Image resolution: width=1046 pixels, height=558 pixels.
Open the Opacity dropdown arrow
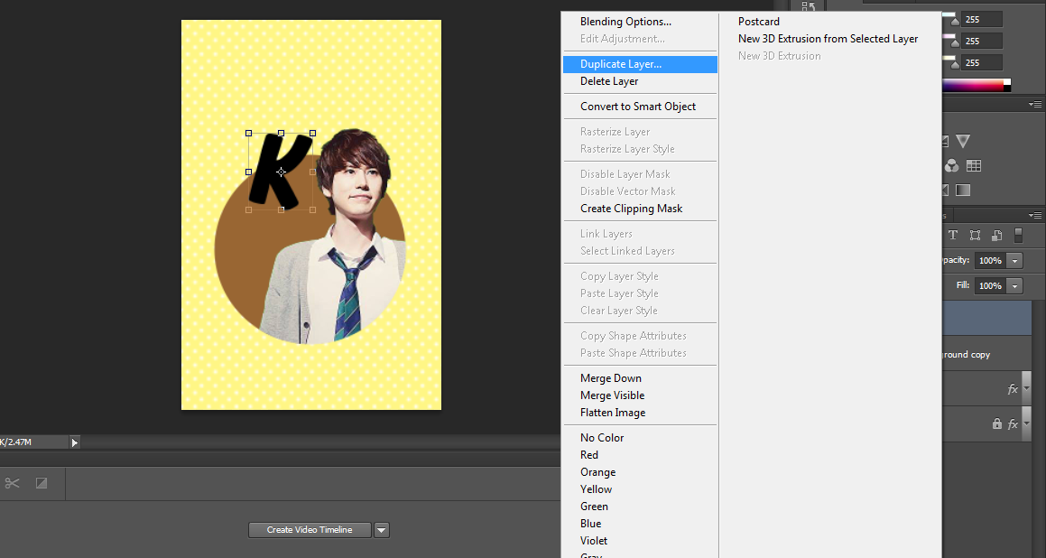(1015, 260)
